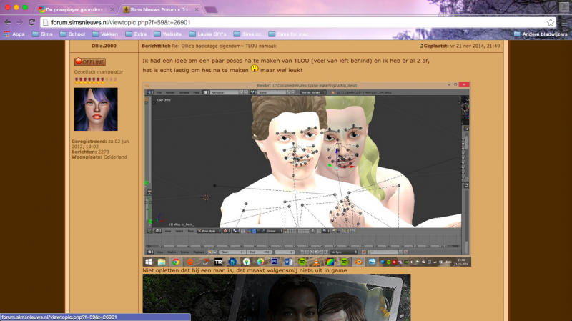Open the Chrome hamburger menu
Viewport: 572px width, 321px height.
point(564,22)
